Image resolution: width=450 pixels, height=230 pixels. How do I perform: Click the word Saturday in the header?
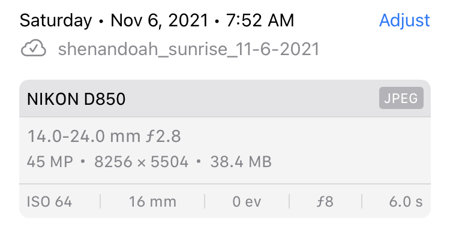pos(56,21)
